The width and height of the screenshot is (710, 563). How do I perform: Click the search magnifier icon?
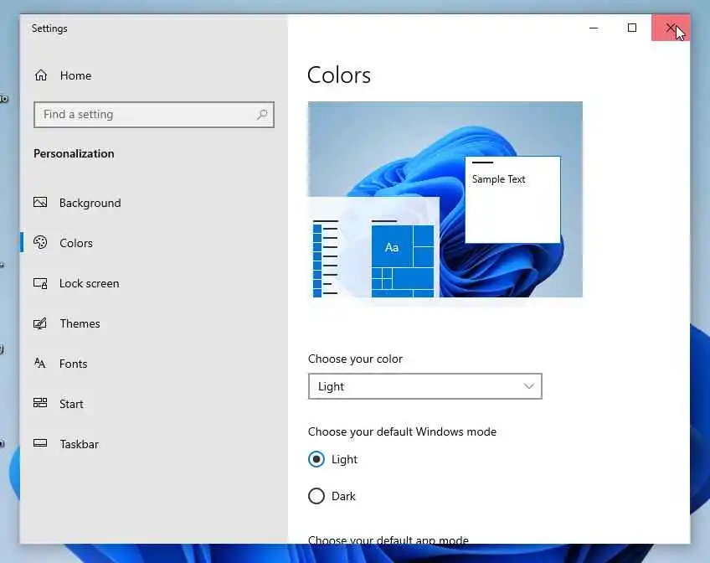[262, 115]
